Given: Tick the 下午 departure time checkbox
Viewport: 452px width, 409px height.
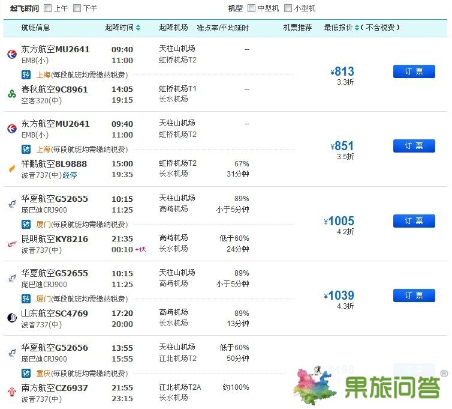Looking at the screenshot, I should (x=77, y=8).
